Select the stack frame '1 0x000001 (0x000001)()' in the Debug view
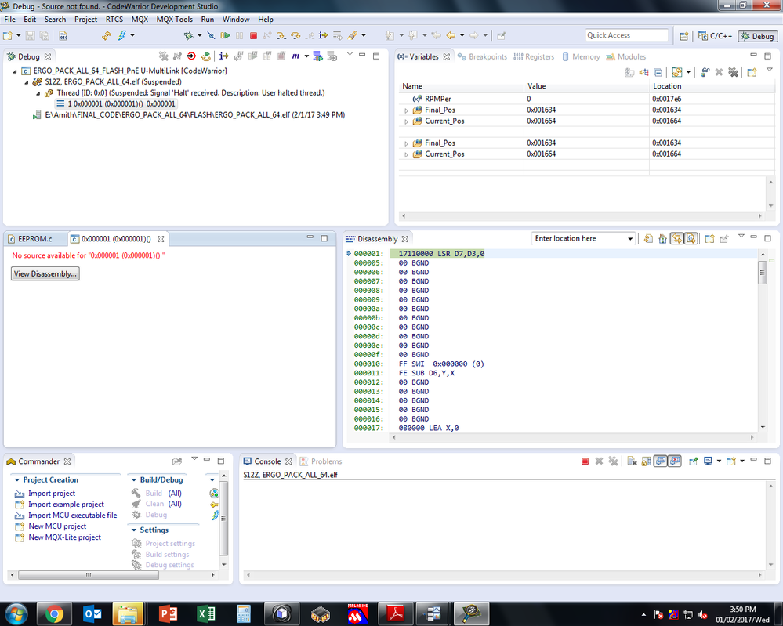 (x=116, y=104)
